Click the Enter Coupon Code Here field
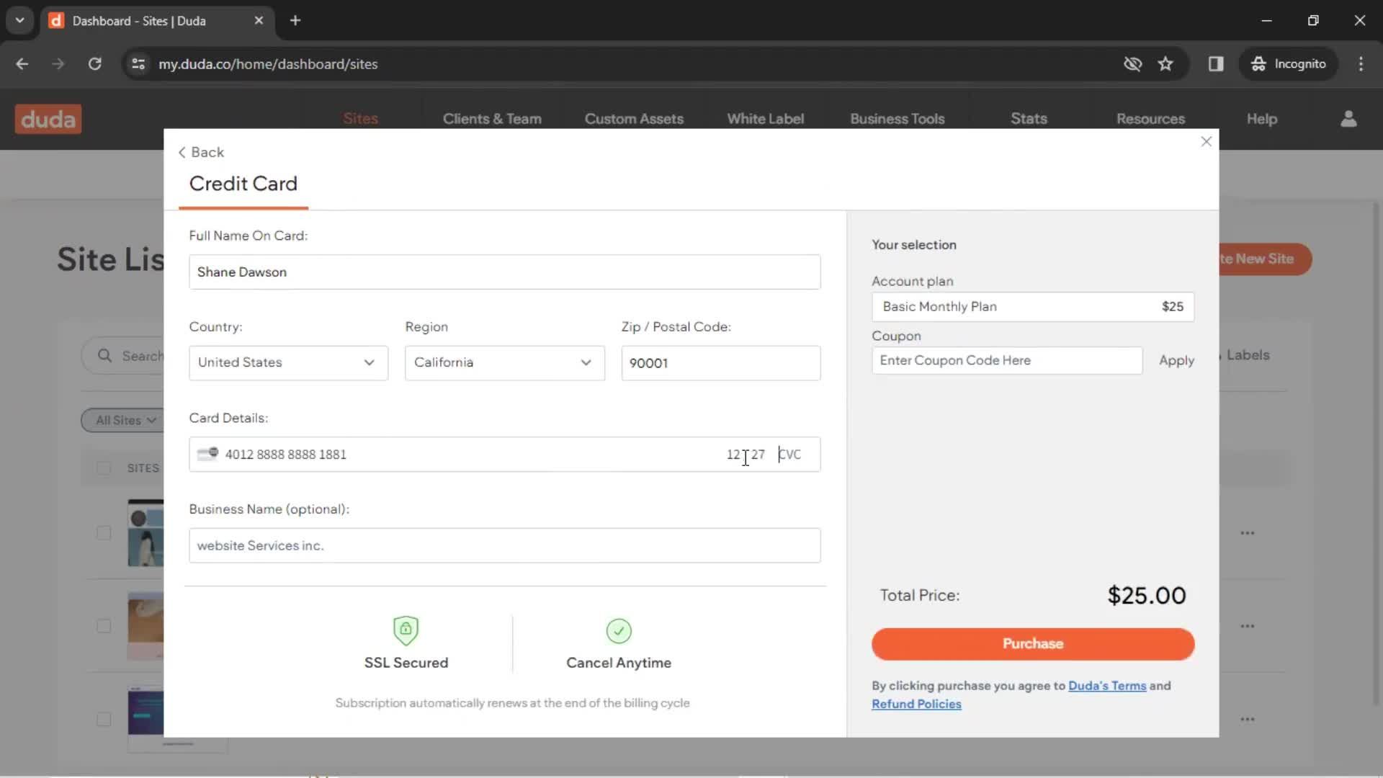Image resolution: width=1383 pixels, height=778 pixels. pyautogui.click(x=1007, y=360)
